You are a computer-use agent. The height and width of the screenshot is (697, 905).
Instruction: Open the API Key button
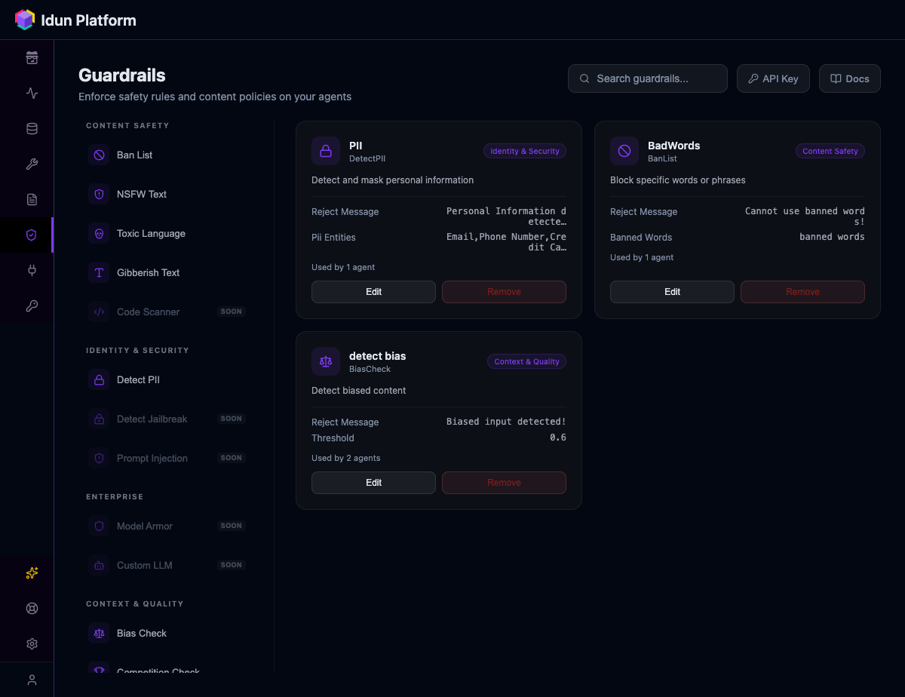coord(773,78)
